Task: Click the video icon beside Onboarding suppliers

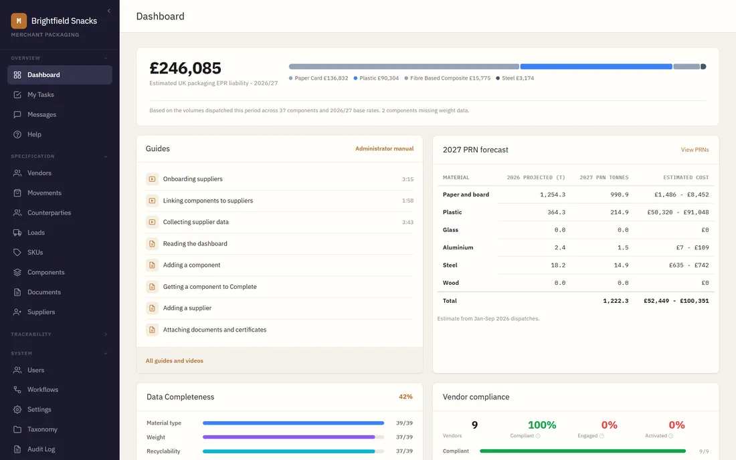Action: coord(152,179)
